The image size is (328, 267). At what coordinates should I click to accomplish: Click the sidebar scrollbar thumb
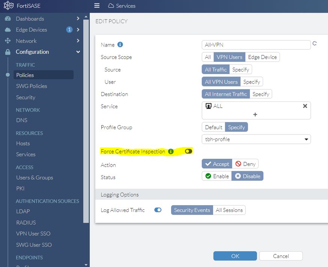coord(86,121)
